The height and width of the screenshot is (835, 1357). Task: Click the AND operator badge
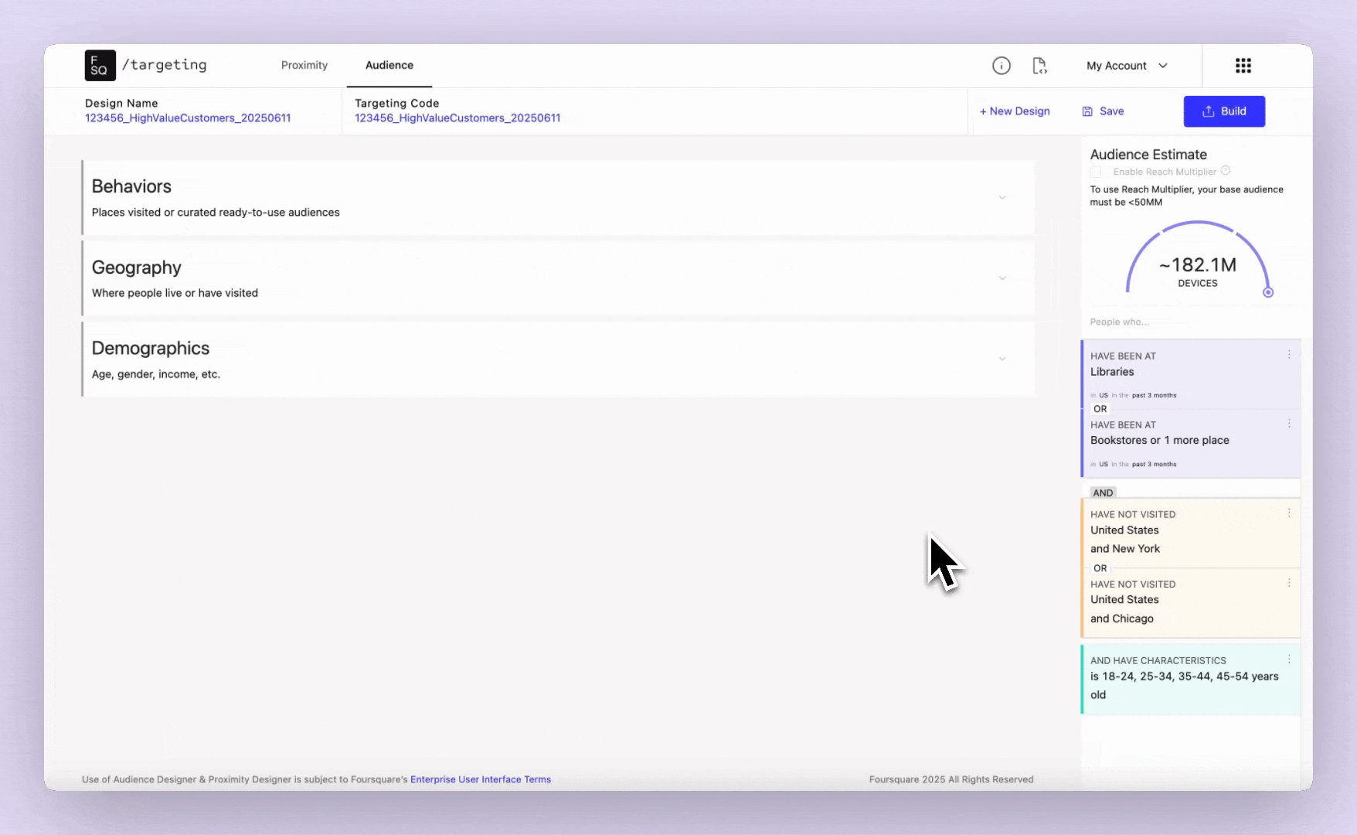pos(1103,492)
